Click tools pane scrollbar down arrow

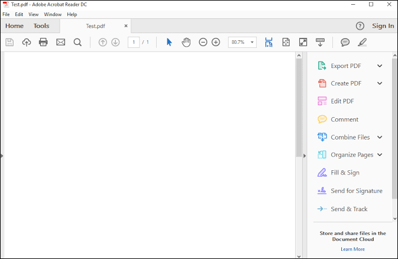pyautogui.click(x=394, y=218)
